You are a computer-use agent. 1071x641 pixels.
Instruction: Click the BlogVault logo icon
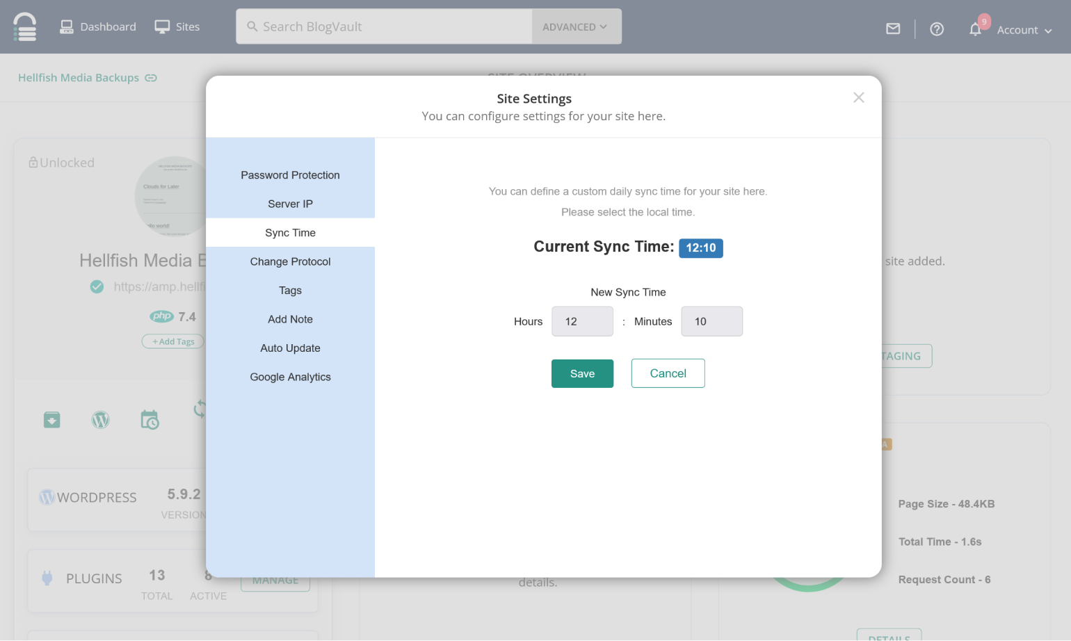point(25,27)
